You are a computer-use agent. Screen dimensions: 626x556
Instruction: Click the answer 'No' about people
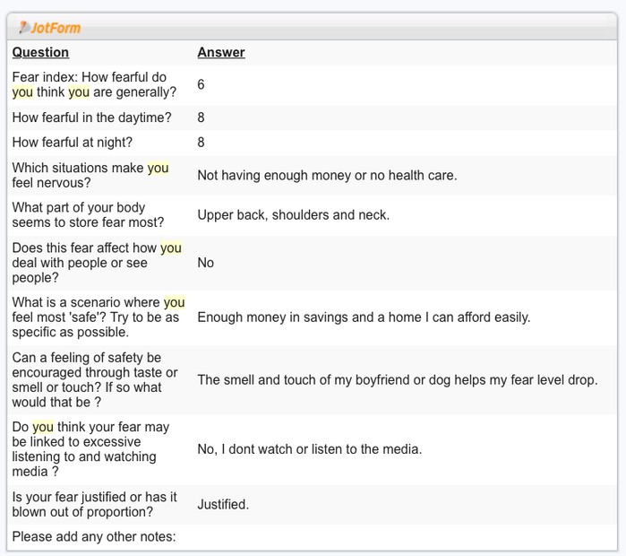click(206, 263)
